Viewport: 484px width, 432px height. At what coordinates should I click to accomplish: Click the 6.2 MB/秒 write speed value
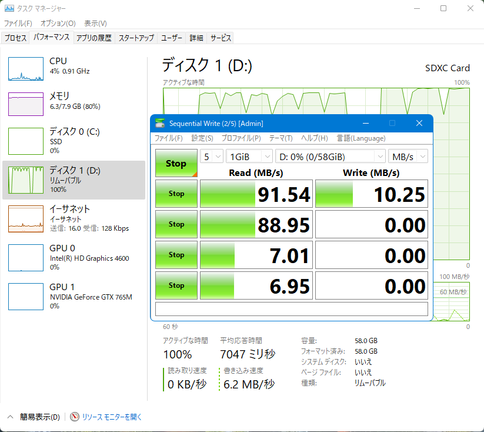249,384
